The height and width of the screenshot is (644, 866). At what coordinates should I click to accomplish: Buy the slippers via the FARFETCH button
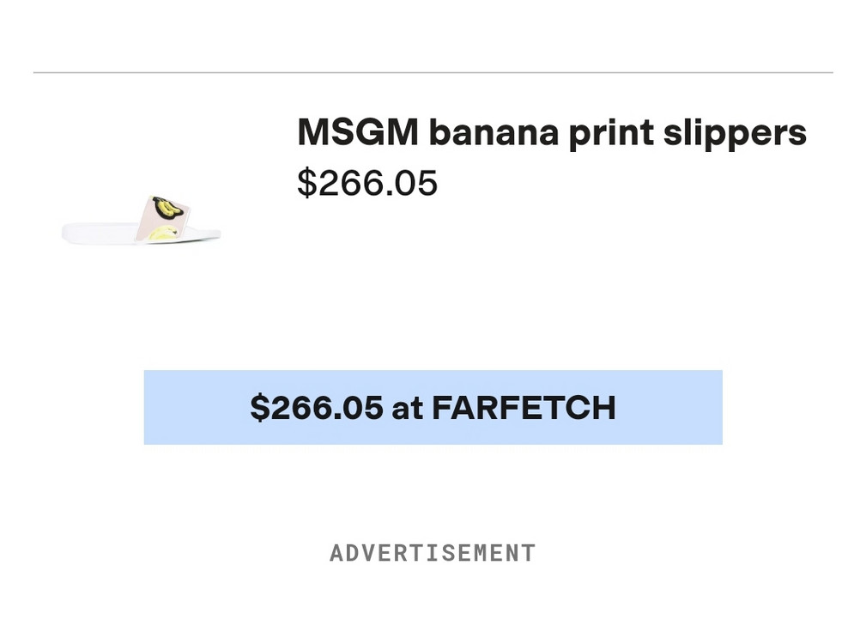pyautogui.click(x=433, y=407)
